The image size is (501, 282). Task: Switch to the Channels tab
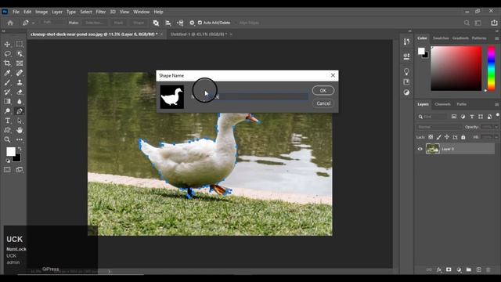[x=442, y=104]
